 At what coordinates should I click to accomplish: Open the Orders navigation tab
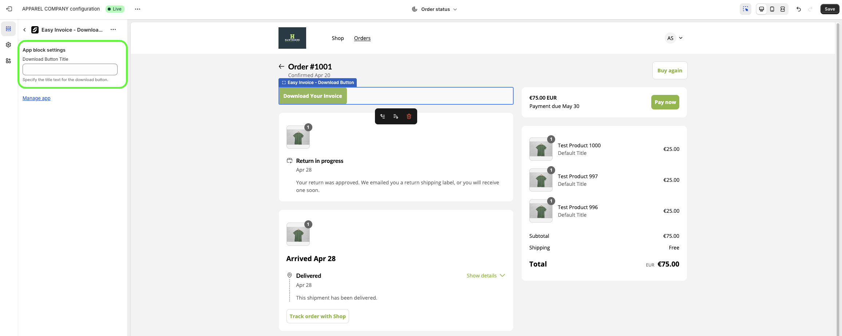click(x=362, y=38)
